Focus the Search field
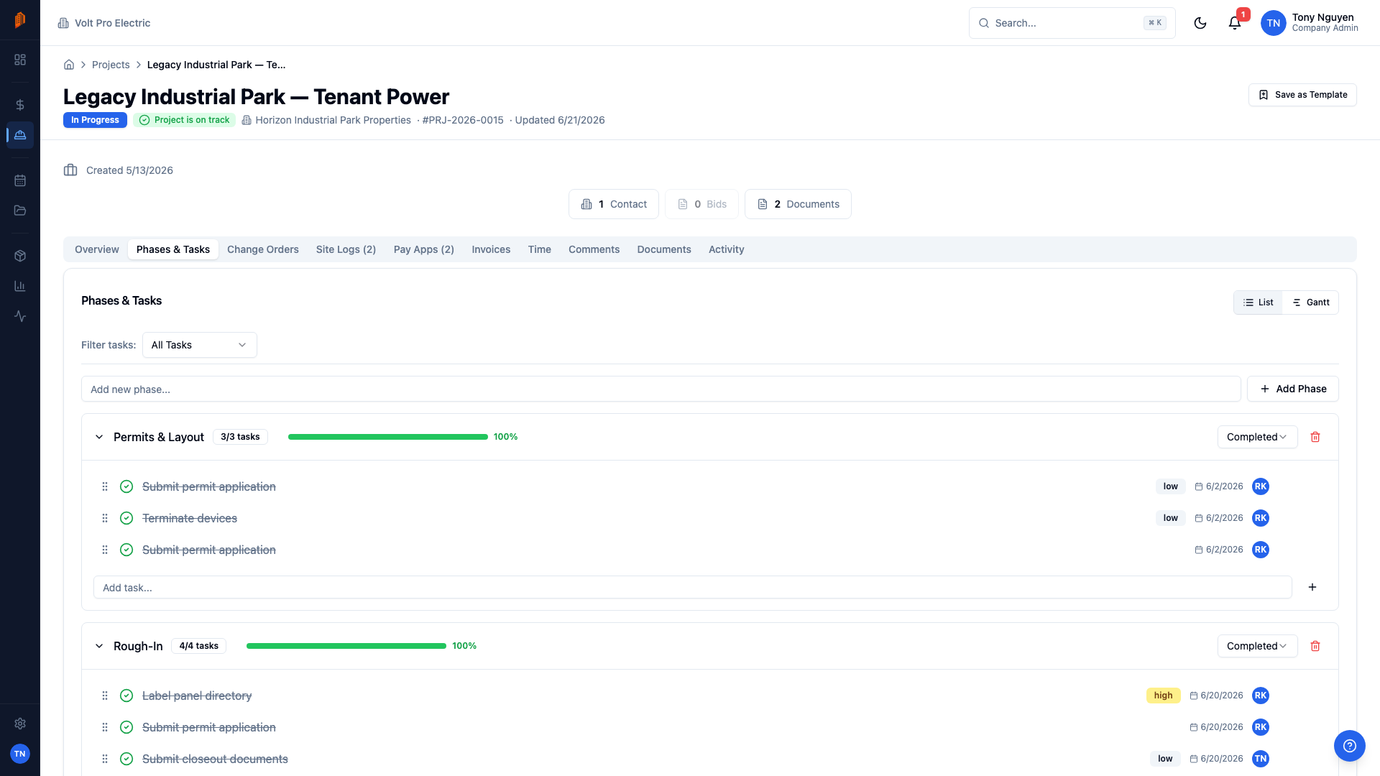 point(1072,23)
